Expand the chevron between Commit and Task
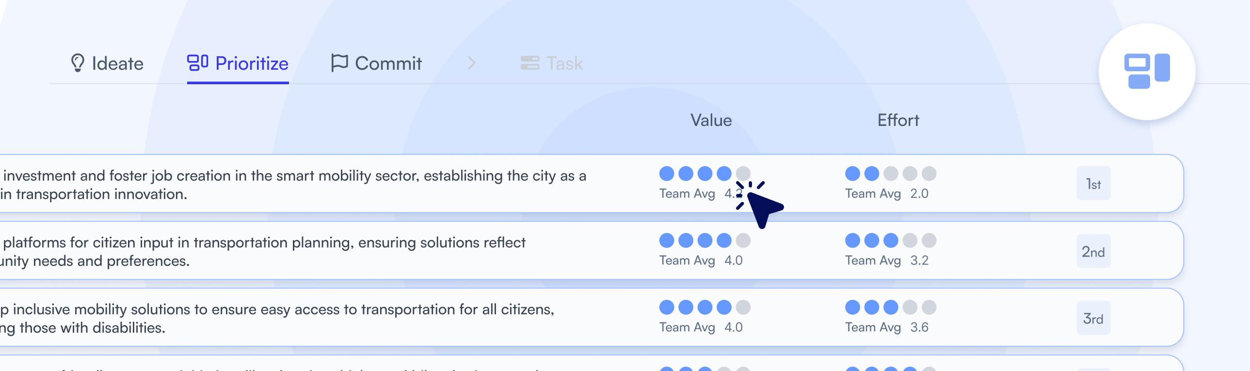 [x=472, y=63]
